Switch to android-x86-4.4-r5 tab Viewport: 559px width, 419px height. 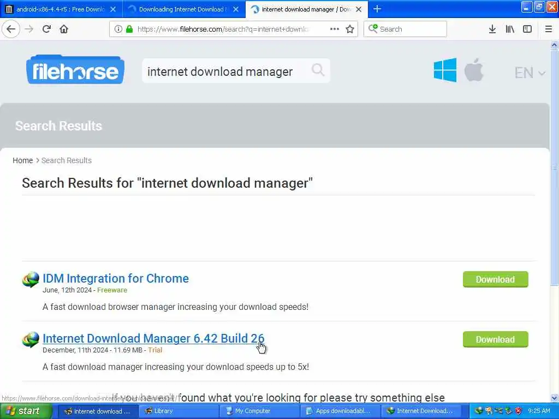[61, 9]
